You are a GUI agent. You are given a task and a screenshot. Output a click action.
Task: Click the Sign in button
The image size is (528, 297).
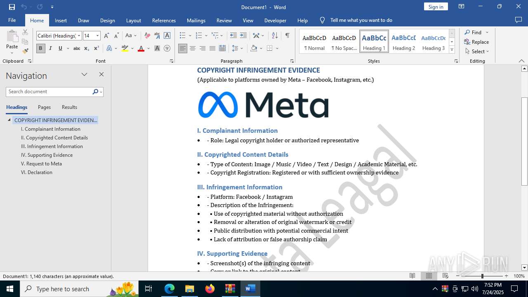pyautogui.click(x=436, y=7)
